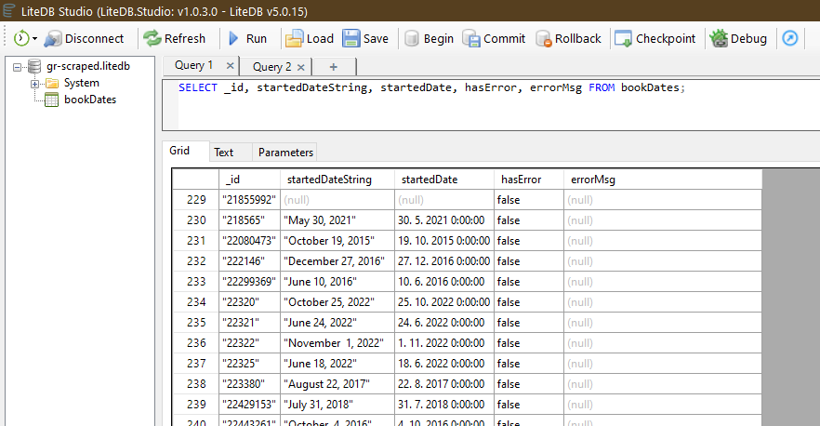The width and height of the screenshot is (820, 426).
Task: Load a query file
Action: click(x=309, y=38)
